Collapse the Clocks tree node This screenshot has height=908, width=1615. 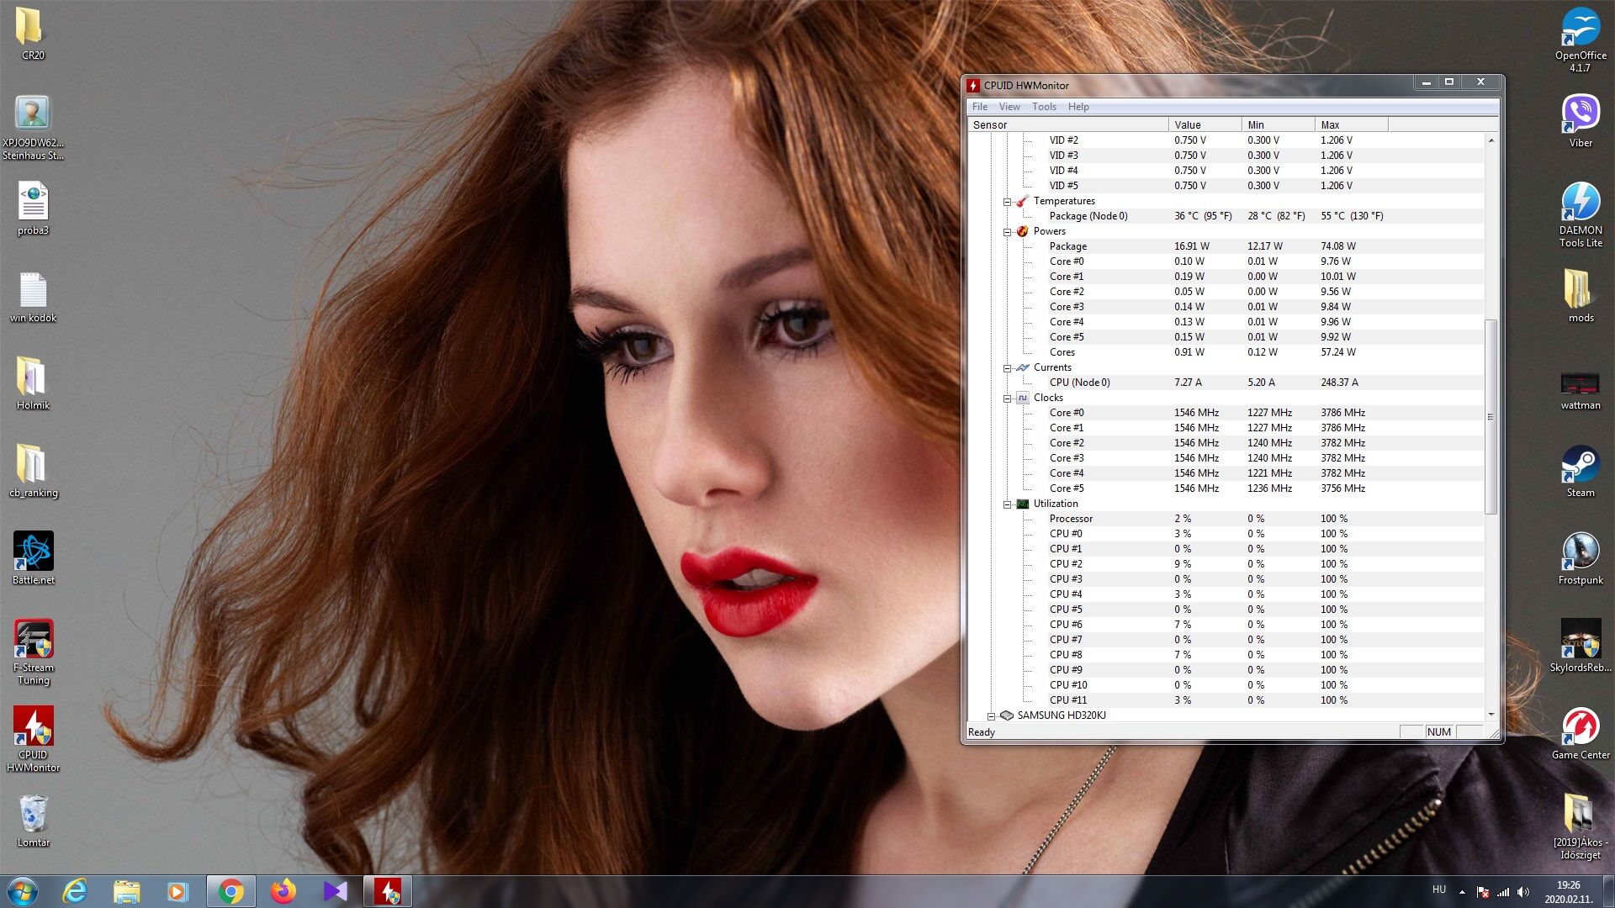click(1007, 399)
